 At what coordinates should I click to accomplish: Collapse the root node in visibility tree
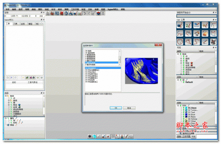pos(178,54)
